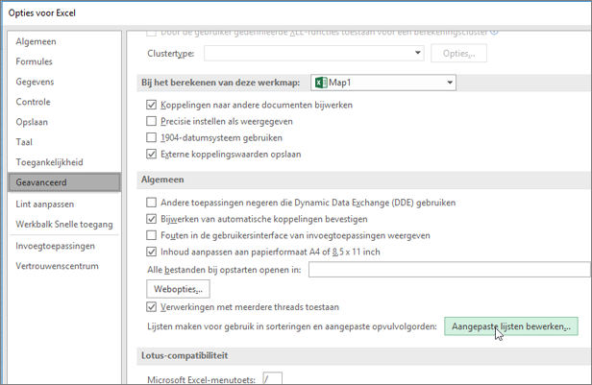Toggle Koppelingen naar andere documenten bijwerken
The width and height of the screenshot is (592, 385).
point(152,105)
